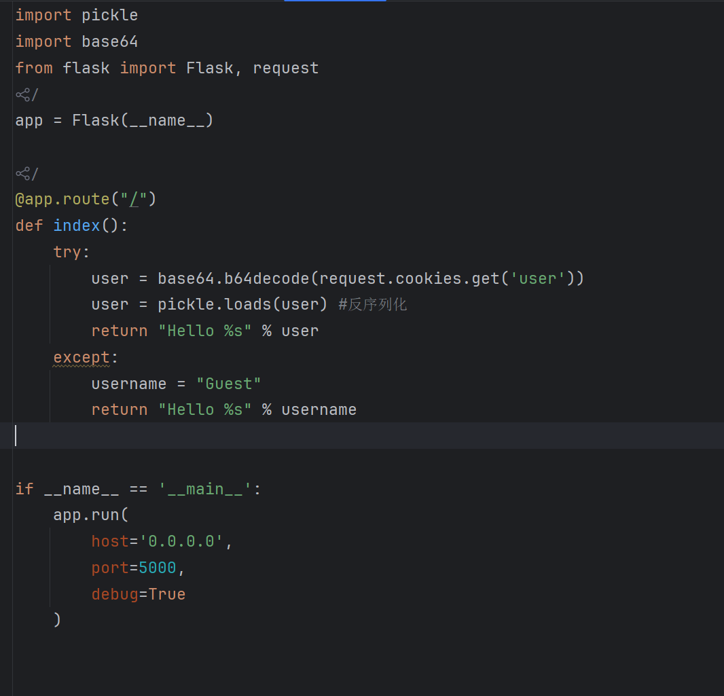
Task: Click 'b64decode' in the base64 call
Action: tap(266, 278)
